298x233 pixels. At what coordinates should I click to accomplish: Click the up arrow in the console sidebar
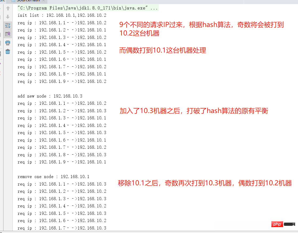8,8
